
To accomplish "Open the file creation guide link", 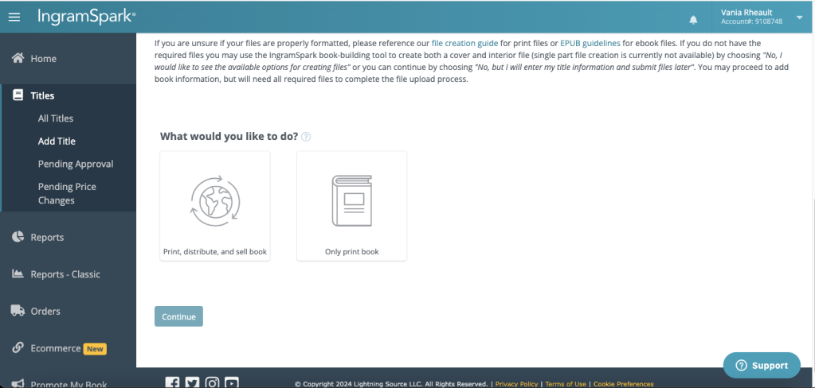I will coord(464,43).
